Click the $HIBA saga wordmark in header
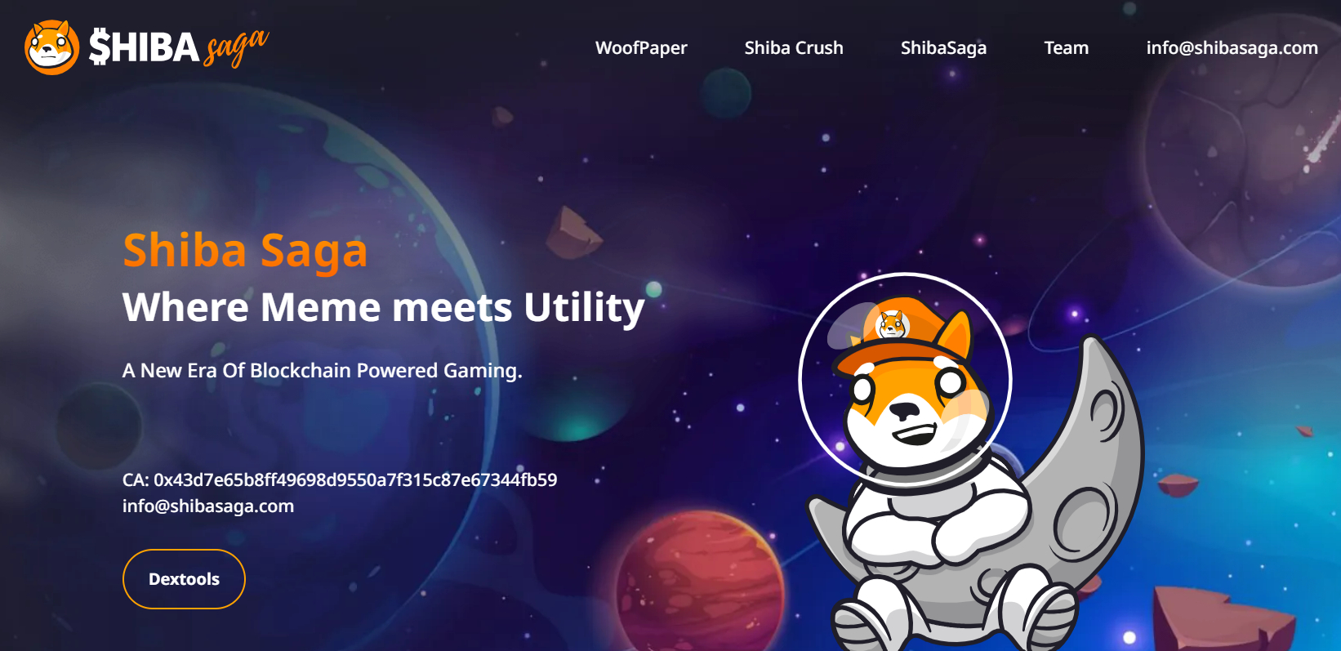This screenshot has width=1341, height=651. pyautogui.click(x=179, y=47)
